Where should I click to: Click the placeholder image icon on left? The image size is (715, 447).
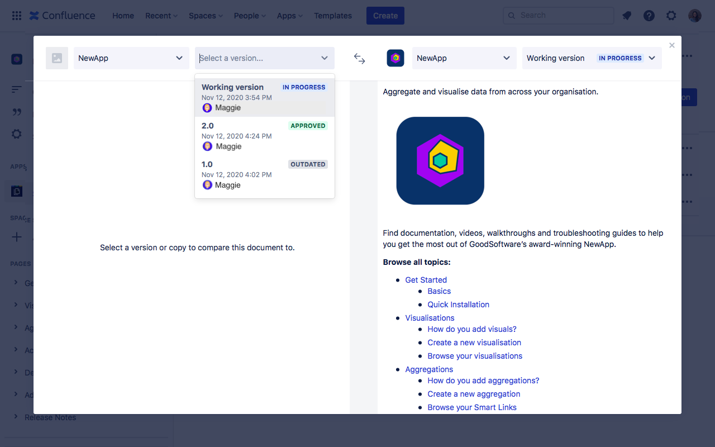point(57,58)
